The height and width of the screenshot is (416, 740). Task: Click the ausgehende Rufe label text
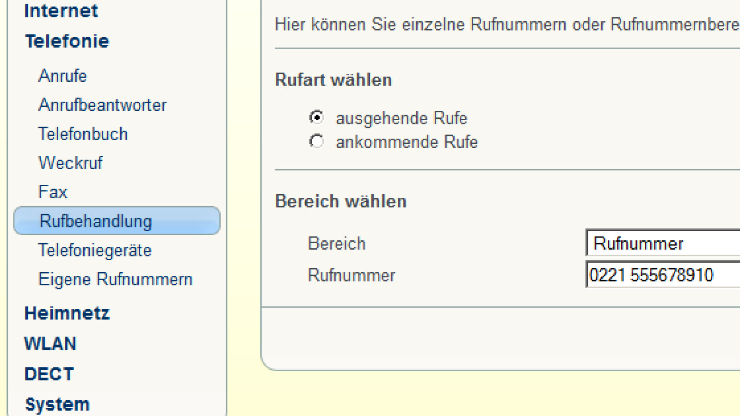click(x=401, y=118)
